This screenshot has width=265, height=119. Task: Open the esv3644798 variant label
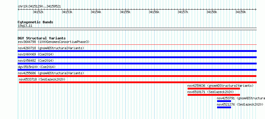coord(54,42)
